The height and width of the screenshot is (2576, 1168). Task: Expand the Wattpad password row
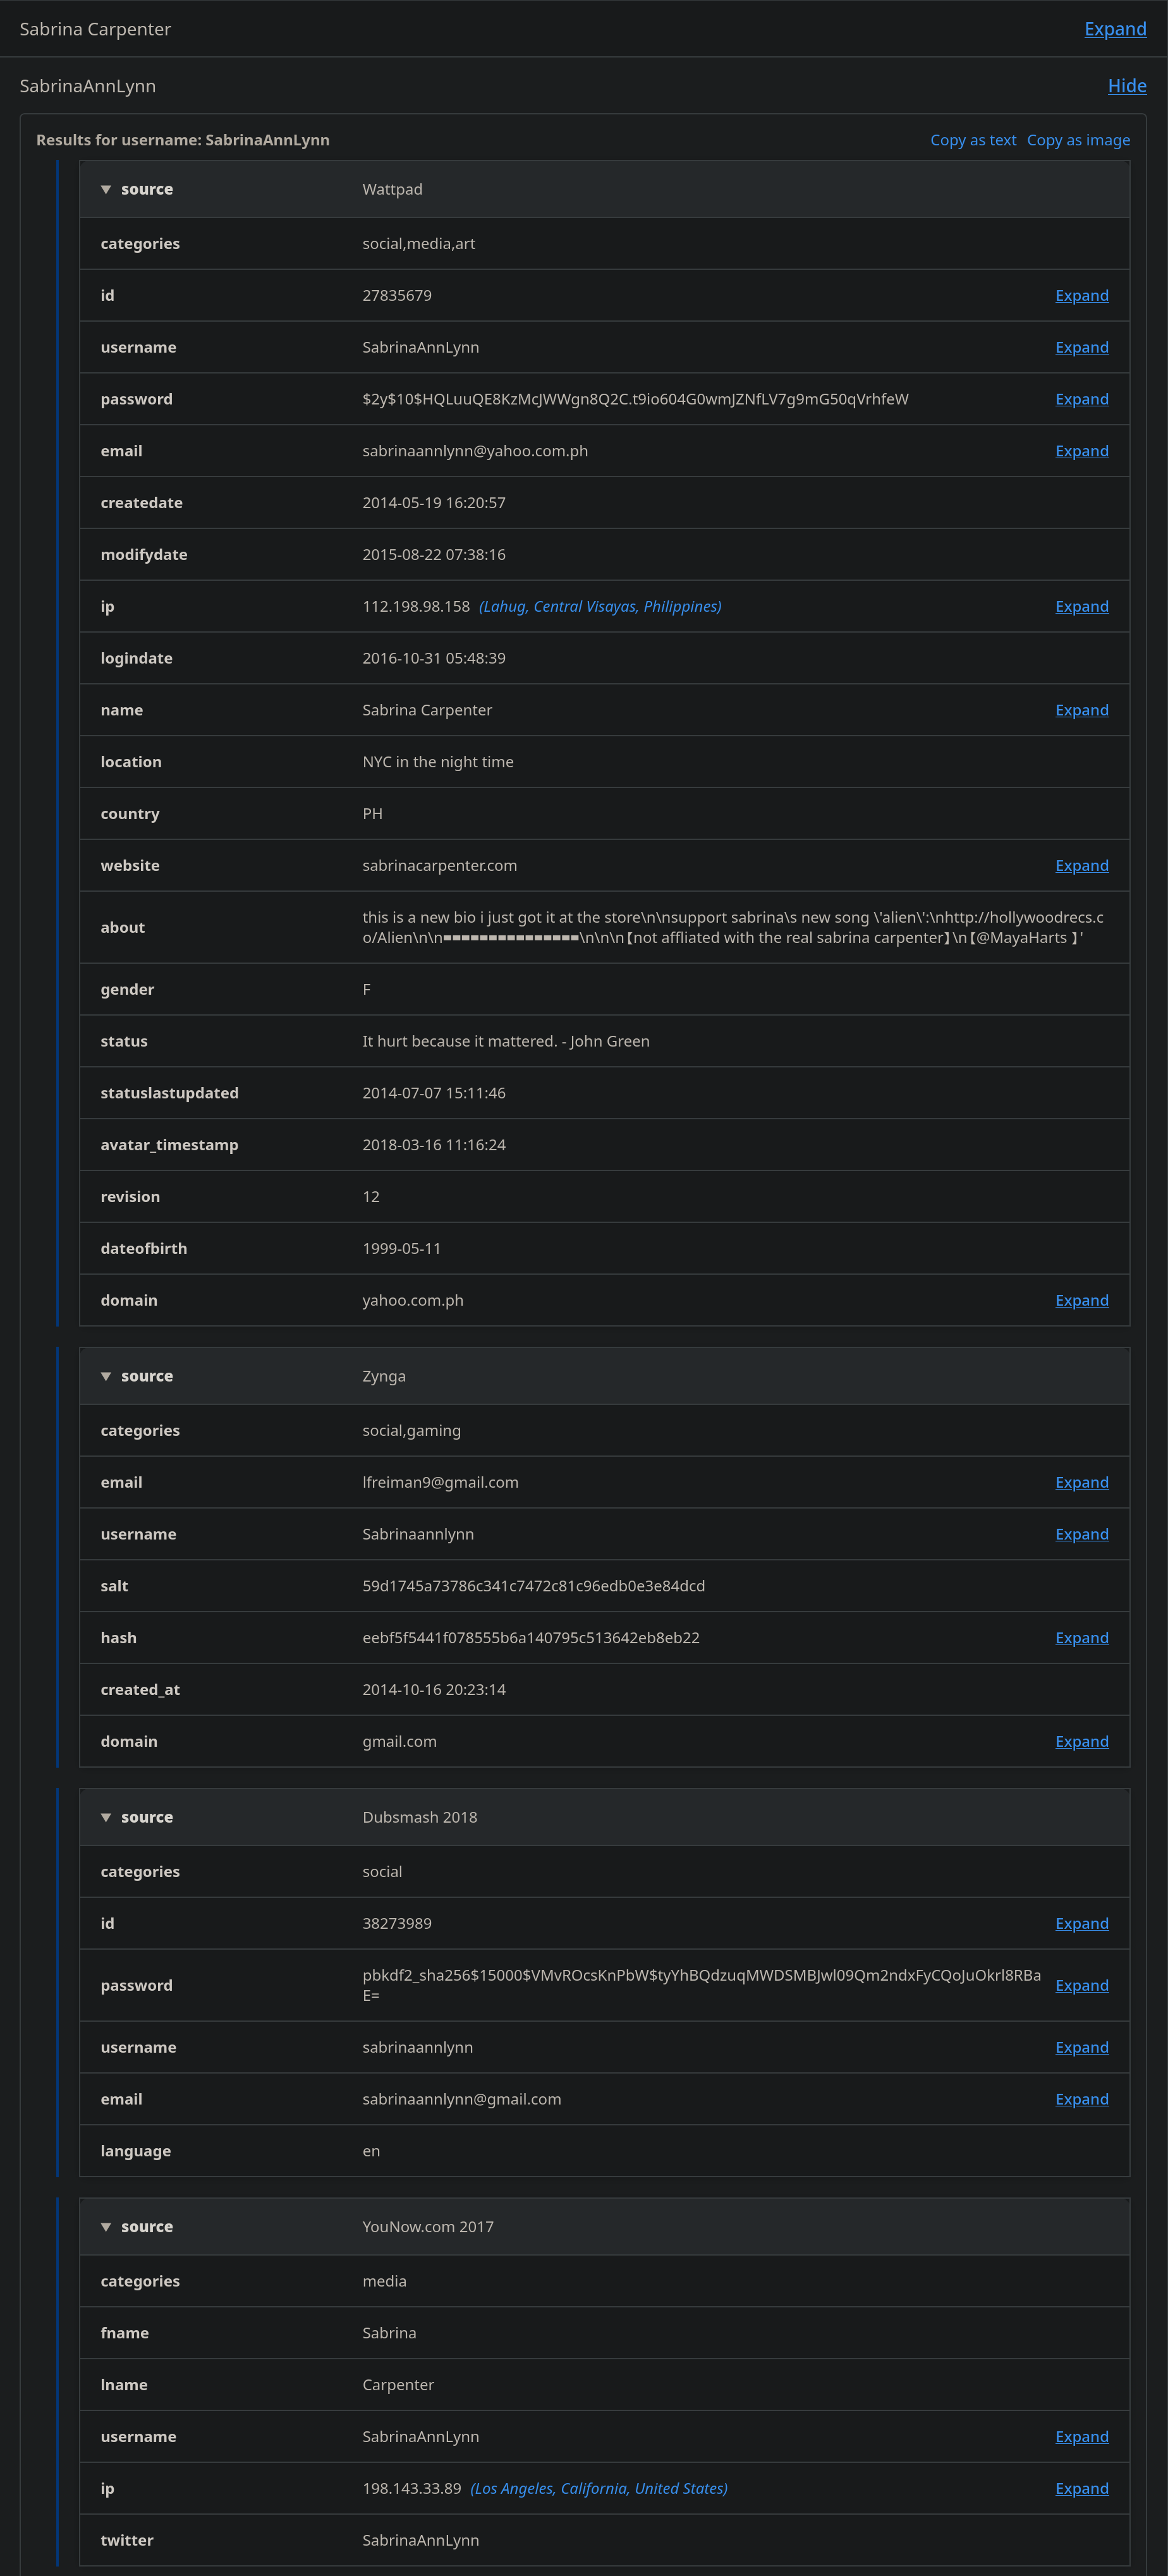pyautogui.click(x=1081, y=399)
